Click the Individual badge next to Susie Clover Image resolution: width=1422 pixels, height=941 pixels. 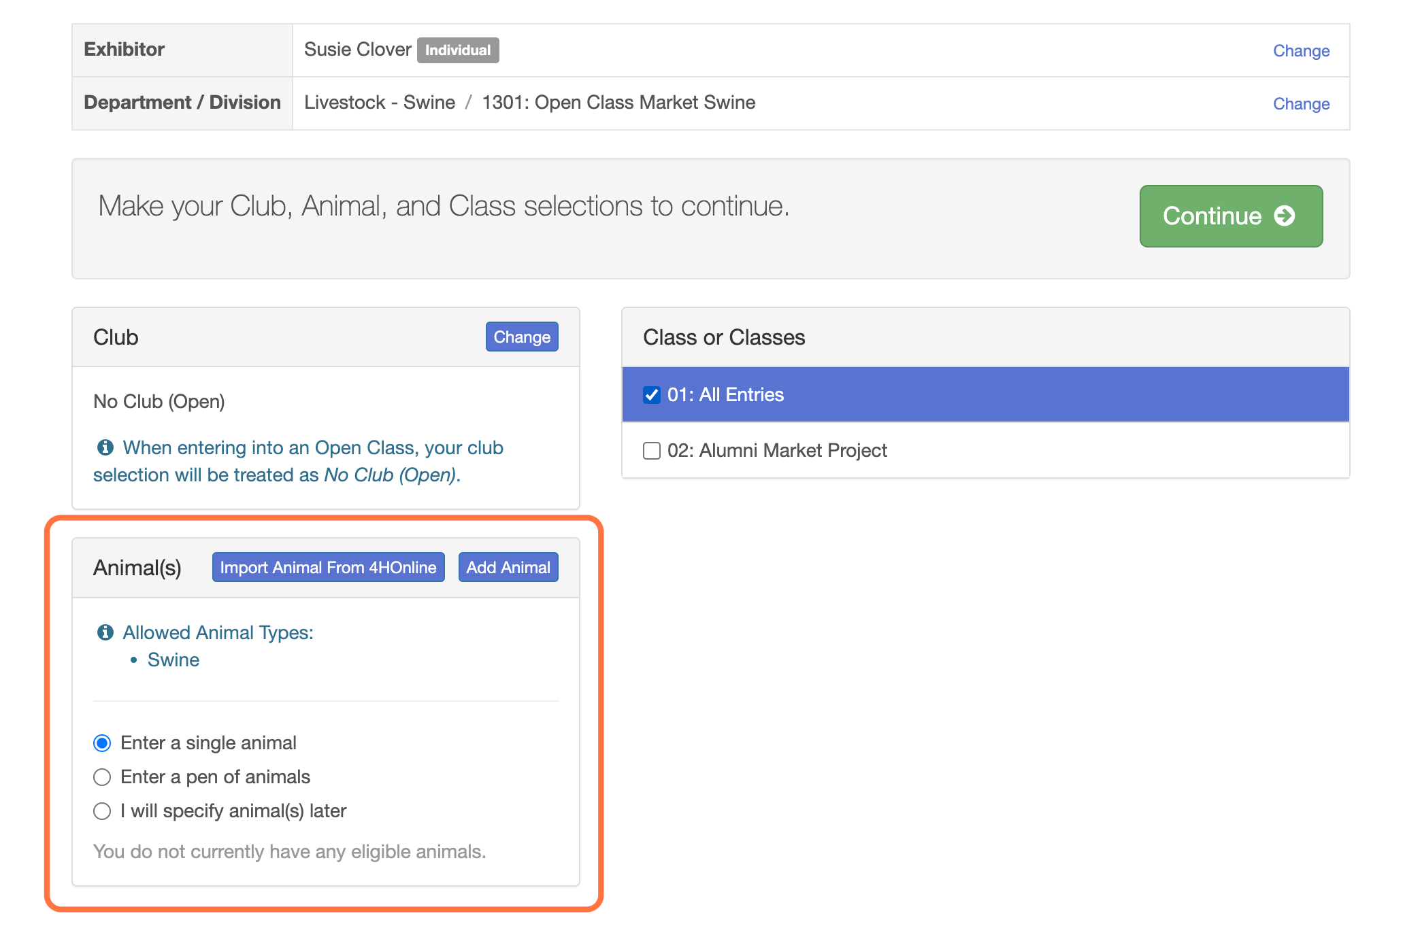coord(458,50)
